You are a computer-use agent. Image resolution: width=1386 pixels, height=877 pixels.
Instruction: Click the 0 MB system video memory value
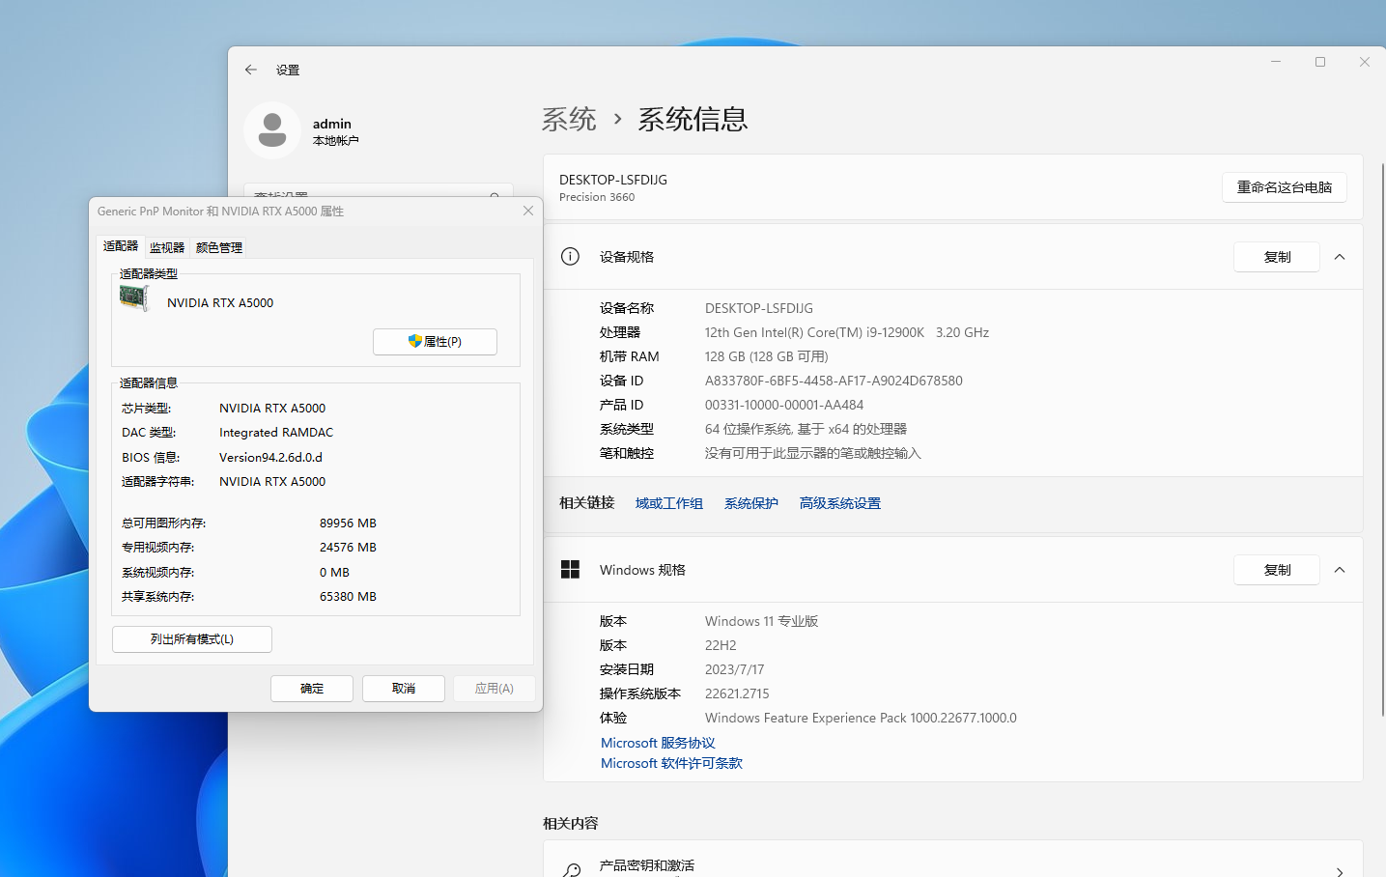pyautogui.click(x=334, y=572)
